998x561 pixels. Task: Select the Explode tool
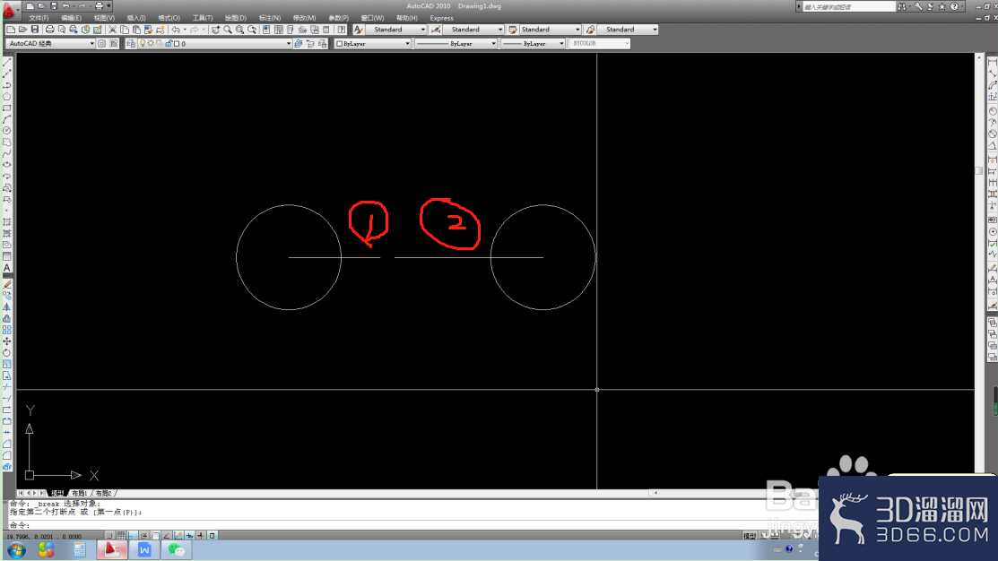click(x=7, y=467)
